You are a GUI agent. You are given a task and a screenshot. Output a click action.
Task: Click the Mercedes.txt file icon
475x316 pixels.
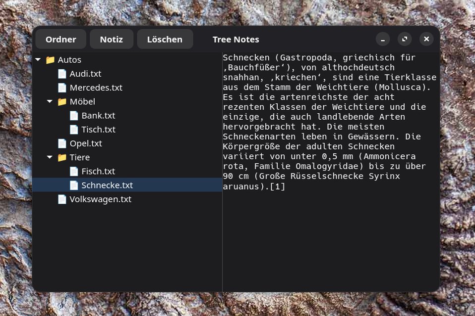62,88
